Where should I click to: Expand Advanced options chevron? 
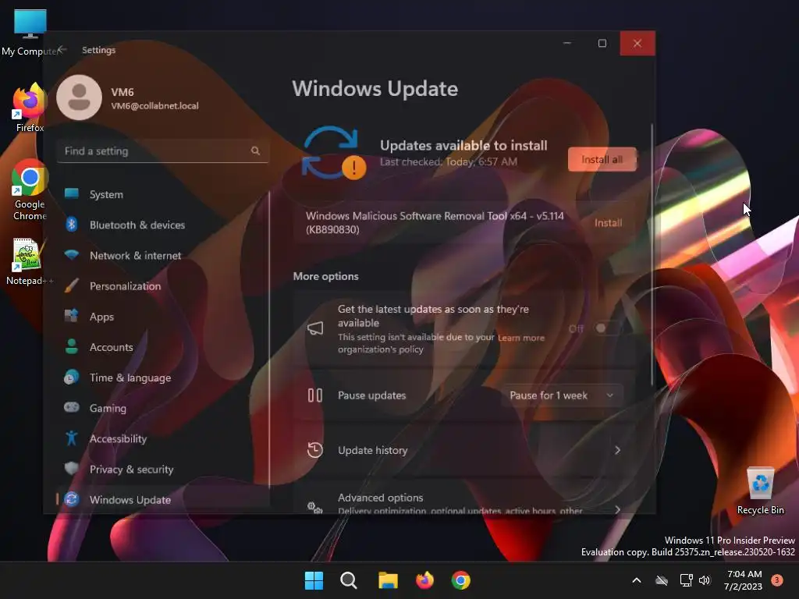pyautogui.click(x=617, y=509)
